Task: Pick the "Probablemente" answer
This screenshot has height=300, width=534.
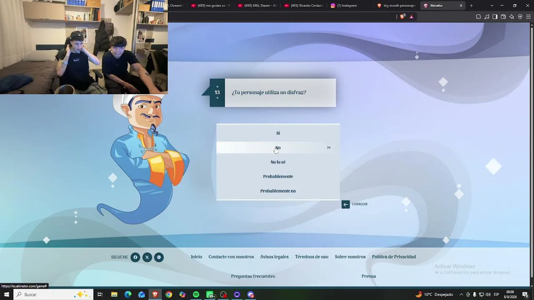Action: [x=278, y=176]
